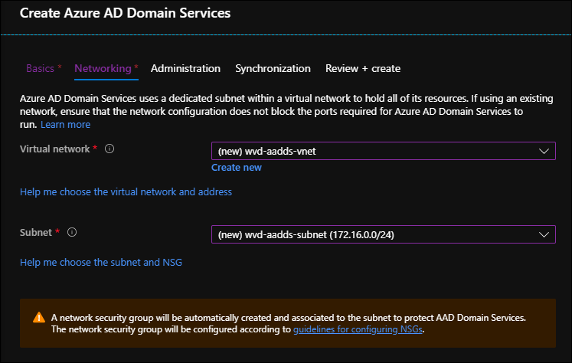Click the Create Azure AD Domain Services title
572x363 pixels.
point(125,13)
